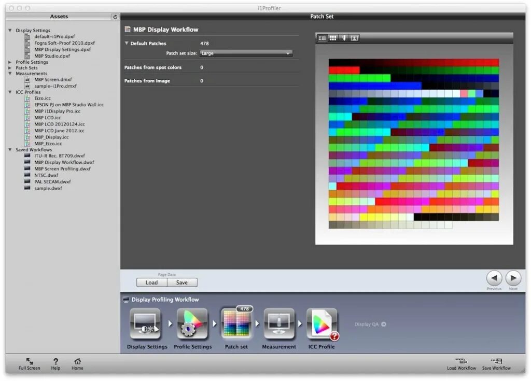Image resolution: width=531 pixels, height=381 pixels.
Task: Select MBP i1Display Pro.icc
Action: coord(57,111)
